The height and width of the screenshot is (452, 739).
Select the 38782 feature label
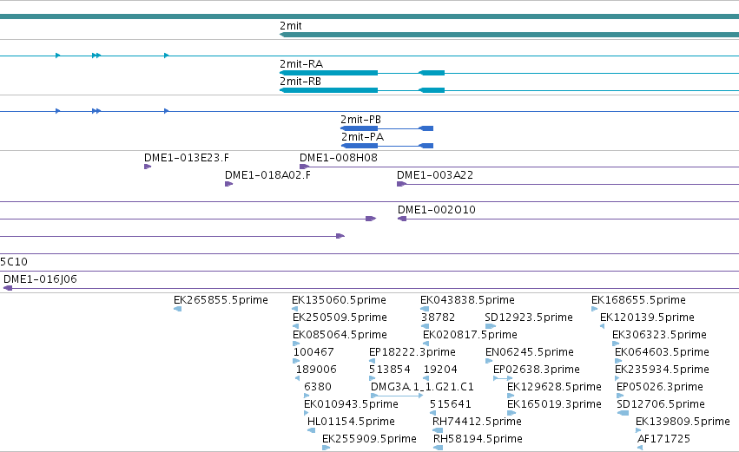pos(439,318)
